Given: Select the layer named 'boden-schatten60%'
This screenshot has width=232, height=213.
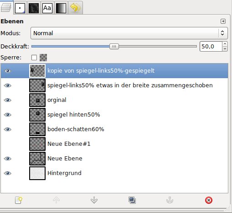Looking at the screenshot, I should 76,129.
